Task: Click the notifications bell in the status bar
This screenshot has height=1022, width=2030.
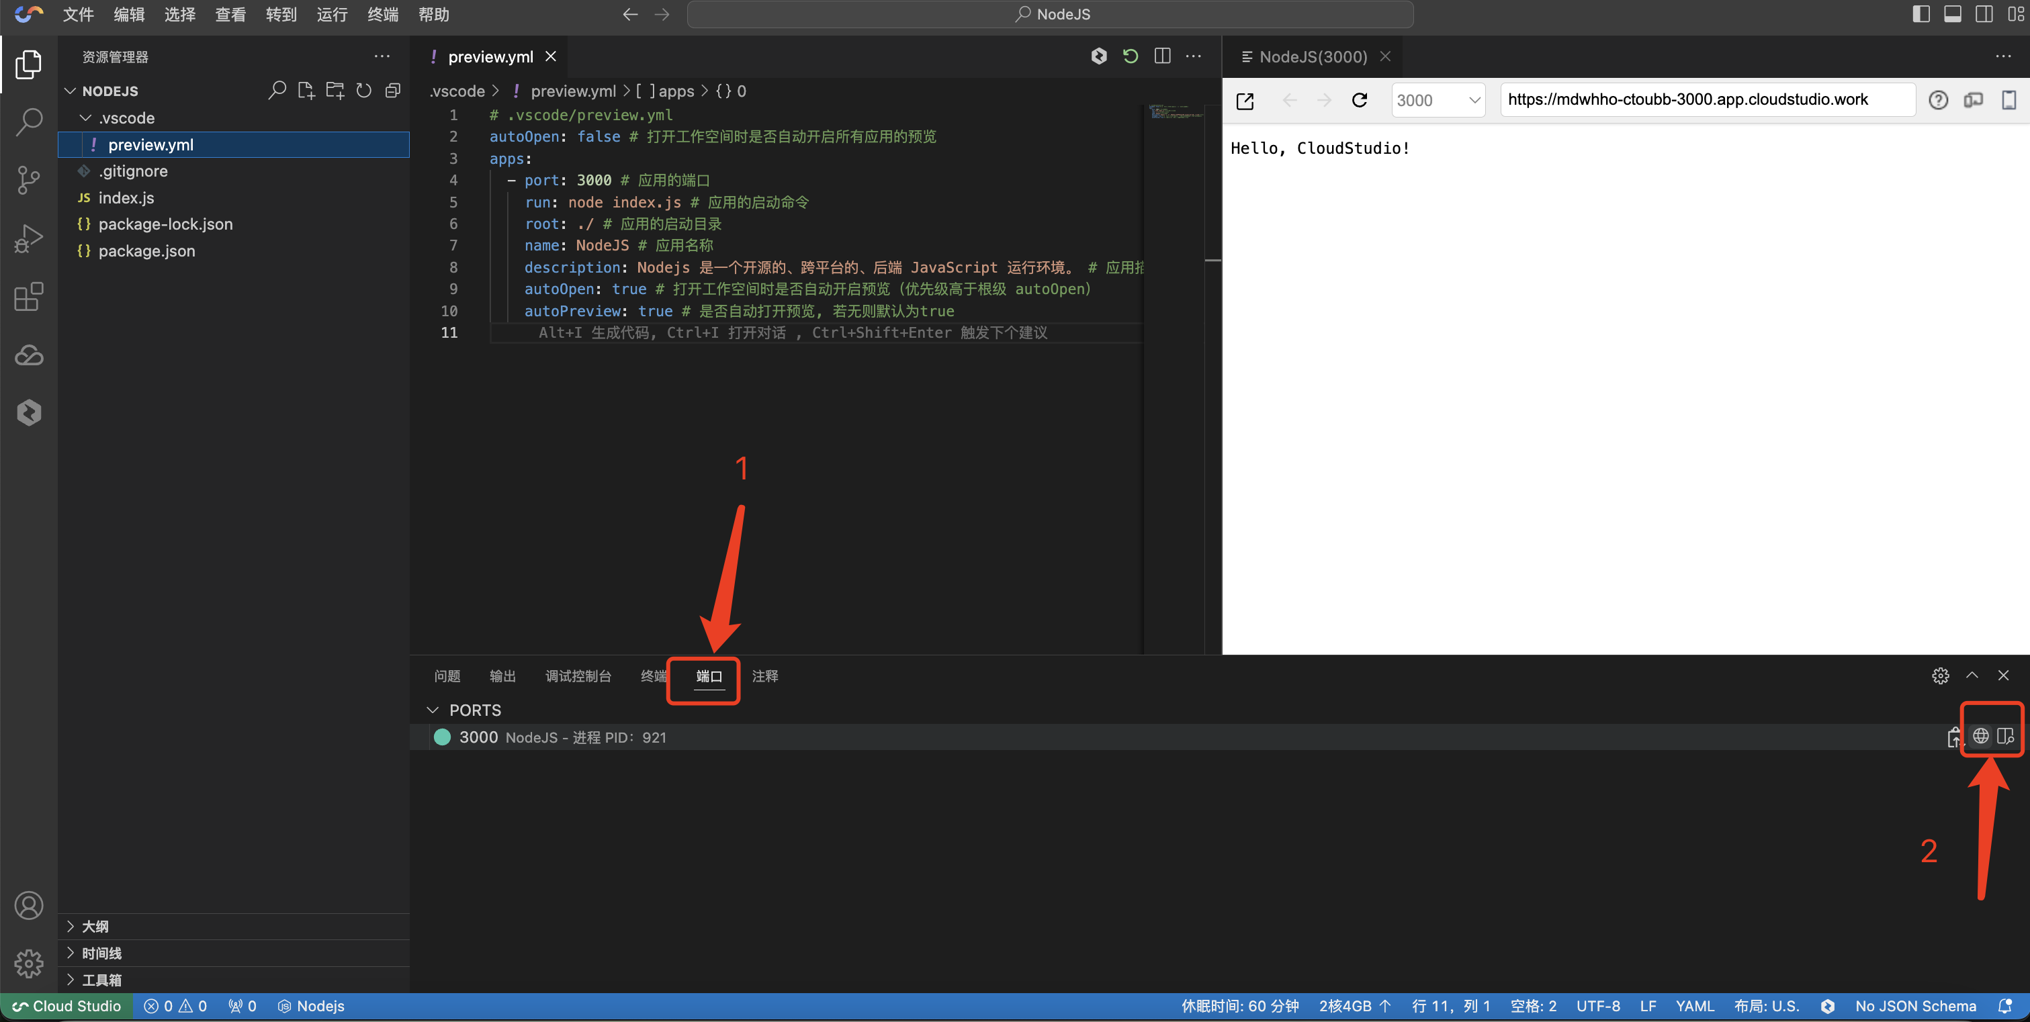Action: [x=2004, y=1005]
